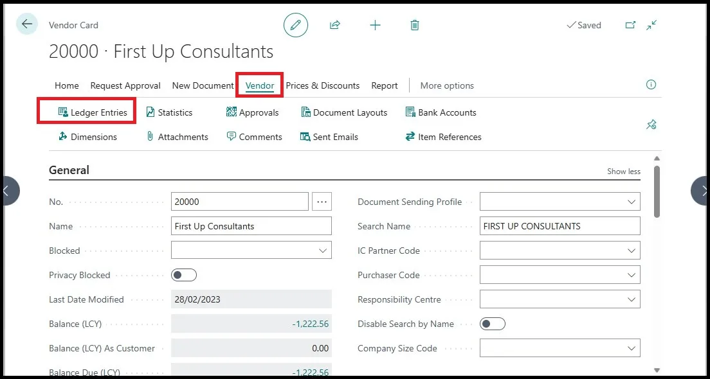Go back using the arrow button
The height and width of the screenshot is (379, 710).
pos(27,24)
